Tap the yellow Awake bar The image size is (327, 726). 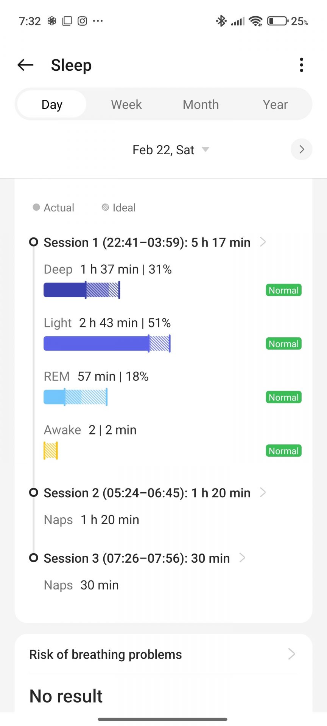[x=51, y=450]
